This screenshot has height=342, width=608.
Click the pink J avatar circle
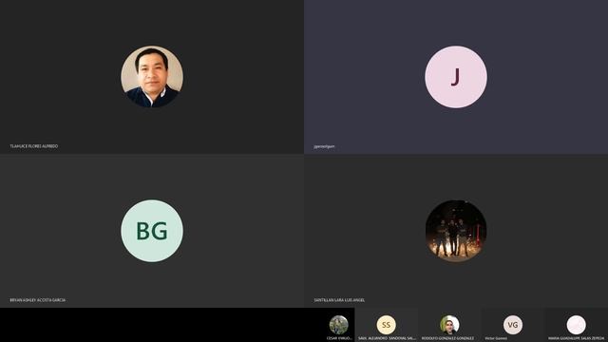pyautogui.click(x=456, y=77)
